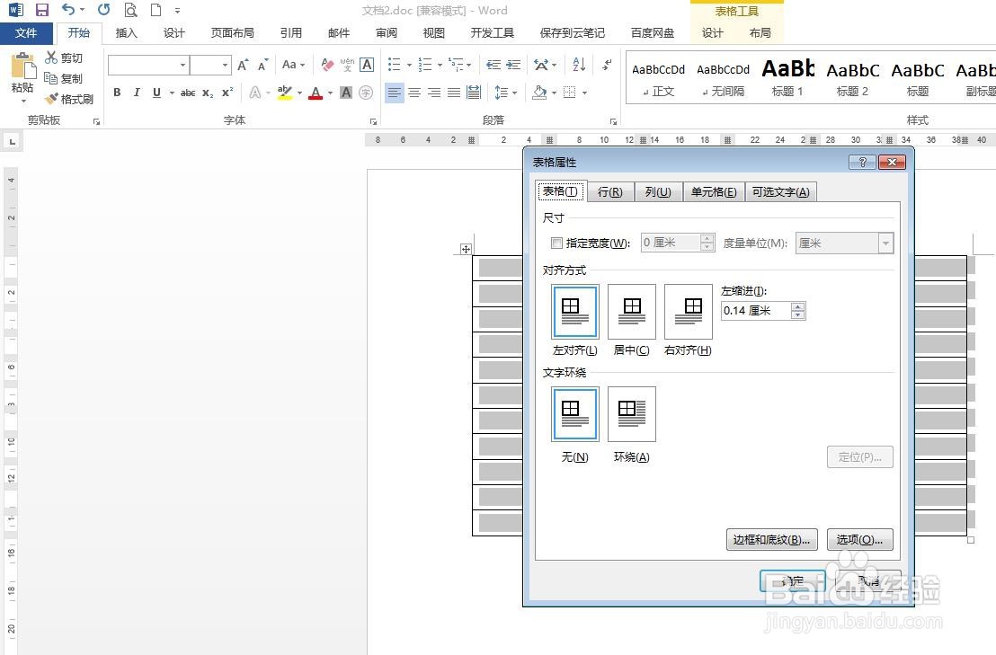This screenshot has width=996, height=655.
Task: Show paragraph marks icon
Action: click(x=607, y=65)
